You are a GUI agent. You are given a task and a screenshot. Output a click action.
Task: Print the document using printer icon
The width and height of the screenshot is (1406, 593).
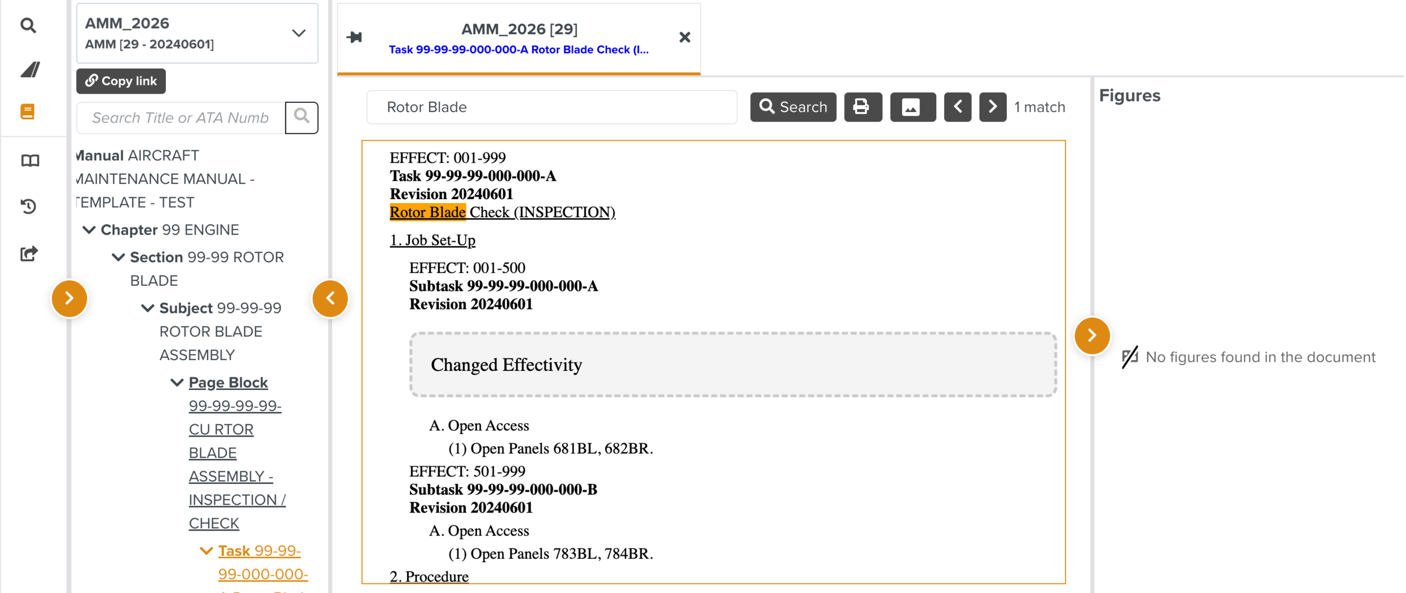tap(862, 107)
